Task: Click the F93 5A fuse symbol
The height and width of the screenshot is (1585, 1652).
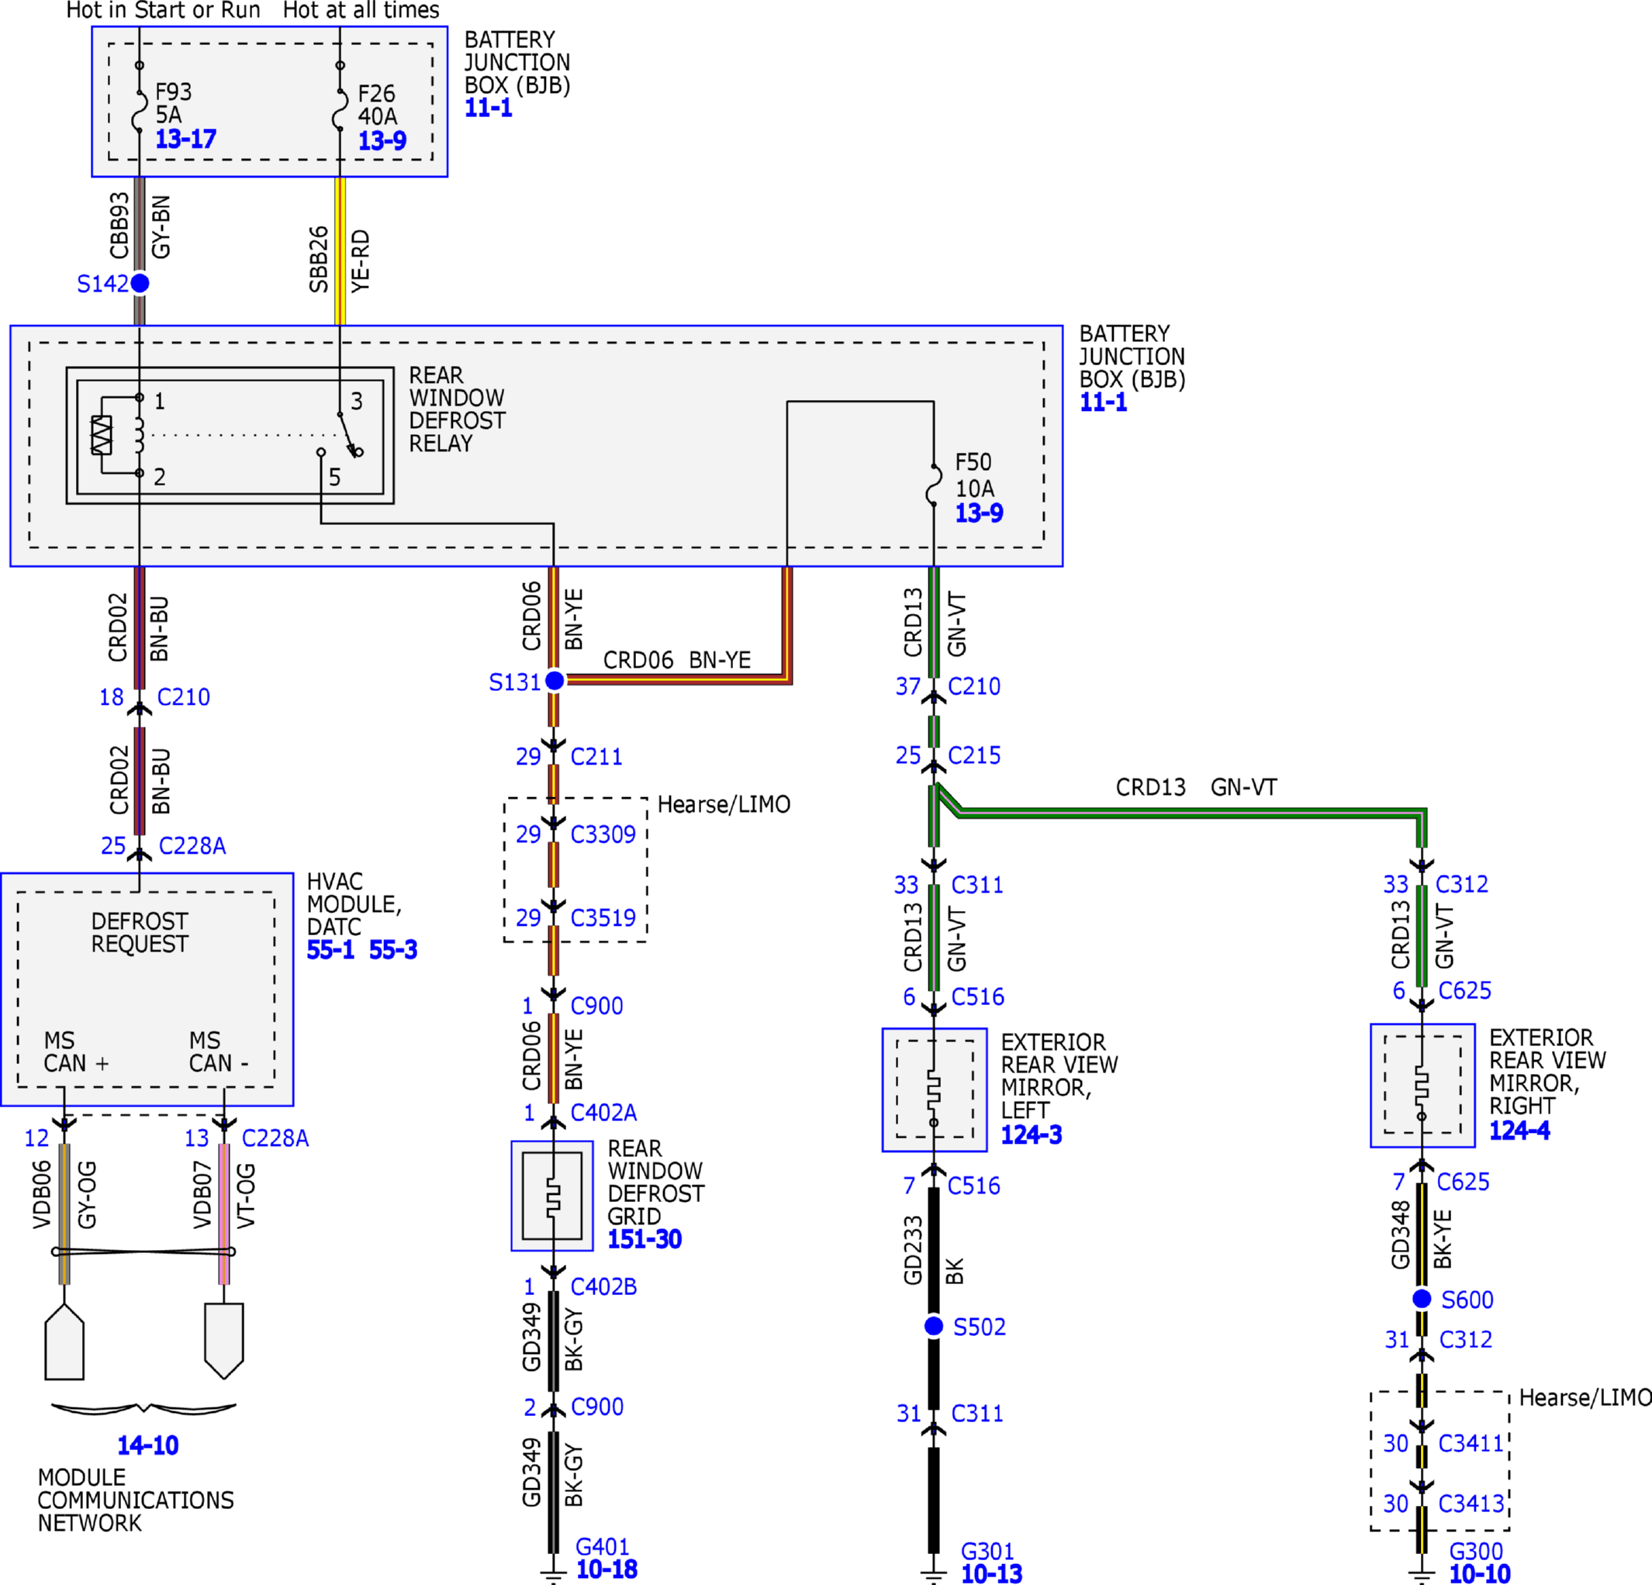Action: click(139, 109)
